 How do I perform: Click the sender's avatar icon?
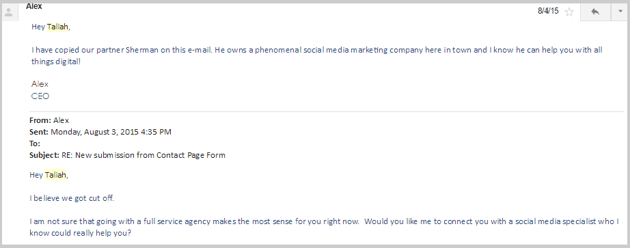pyautogui.click(x=8, y=12)
